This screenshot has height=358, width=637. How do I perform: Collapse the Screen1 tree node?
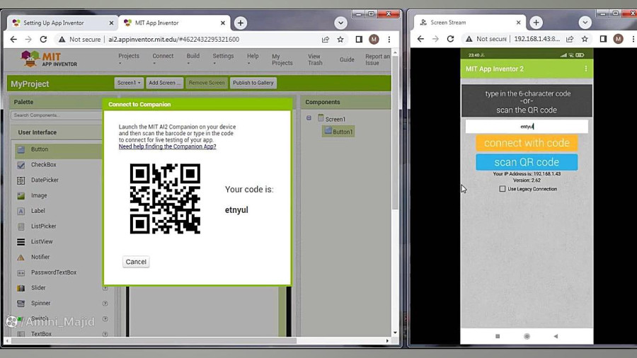[x=309, y=118]
